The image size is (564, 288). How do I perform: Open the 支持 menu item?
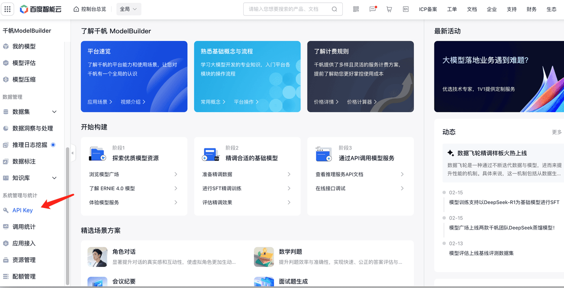(x=512, y=9)
